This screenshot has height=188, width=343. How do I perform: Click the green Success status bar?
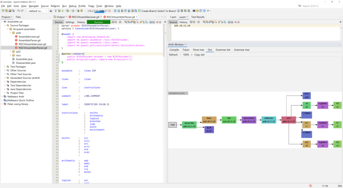pos(98,22)
